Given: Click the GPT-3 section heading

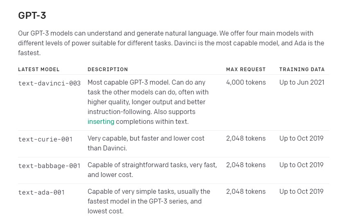Looking at the screenshot, I should [32, 16].
